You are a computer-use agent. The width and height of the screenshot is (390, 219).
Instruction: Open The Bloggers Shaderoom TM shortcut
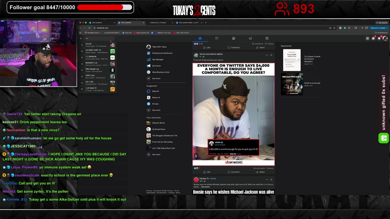(162, 136)
